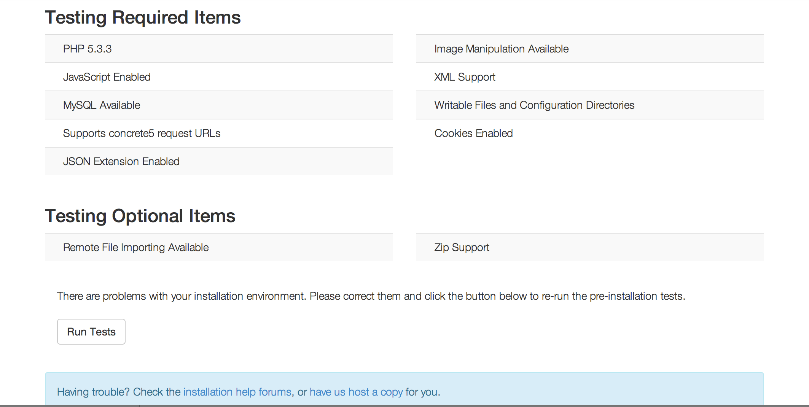Click the installation environment problems message
This screenshot has height=407, width=809.
[371, 296]
